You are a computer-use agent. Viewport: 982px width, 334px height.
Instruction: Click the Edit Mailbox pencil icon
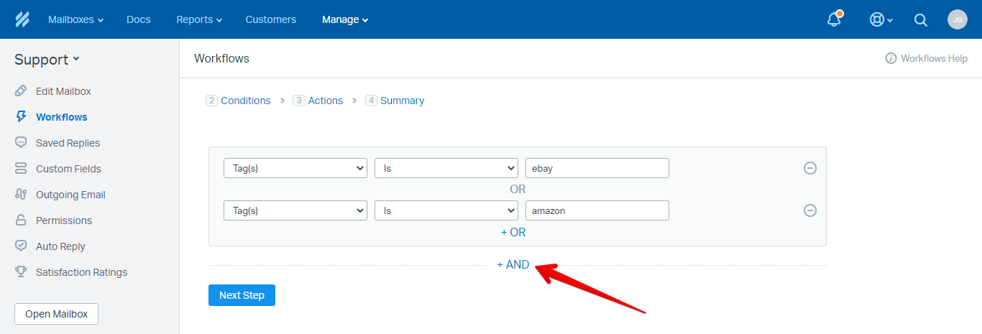click(x=22, y=91)
